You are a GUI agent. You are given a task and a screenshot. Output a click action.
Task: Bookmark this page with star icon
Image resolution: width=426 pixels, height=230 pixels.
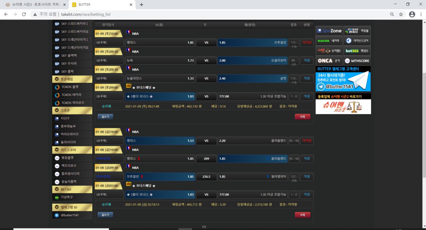(401, 14)
